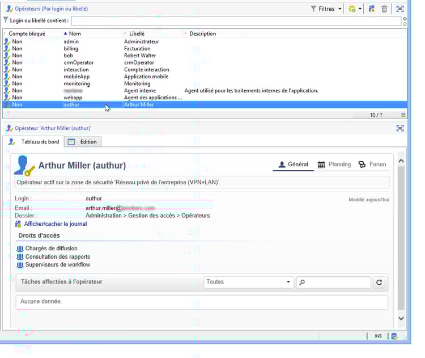Click dashboard scrollbar up arrow
The image size is (425, 358).
coord(401,161)
